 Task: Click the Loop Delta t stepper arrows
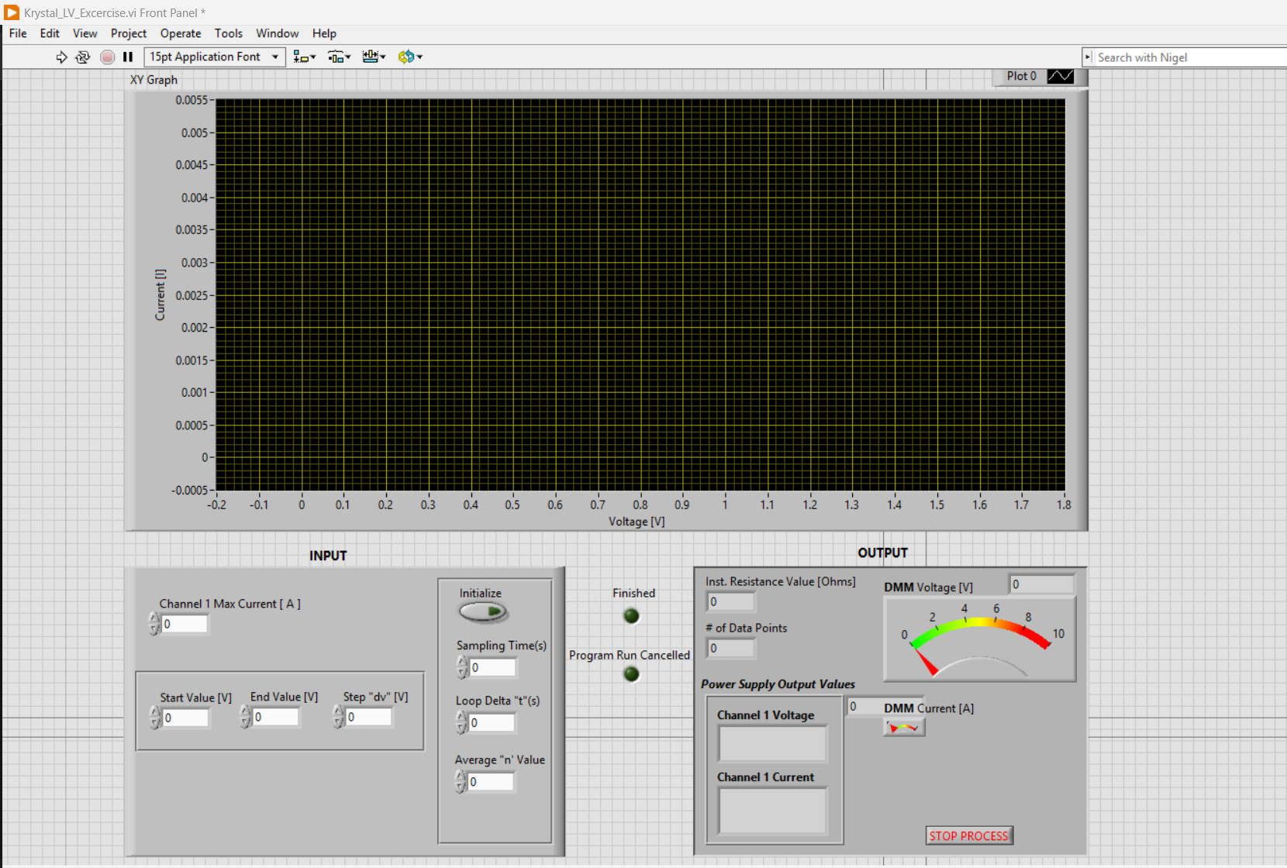coord(461,722)
